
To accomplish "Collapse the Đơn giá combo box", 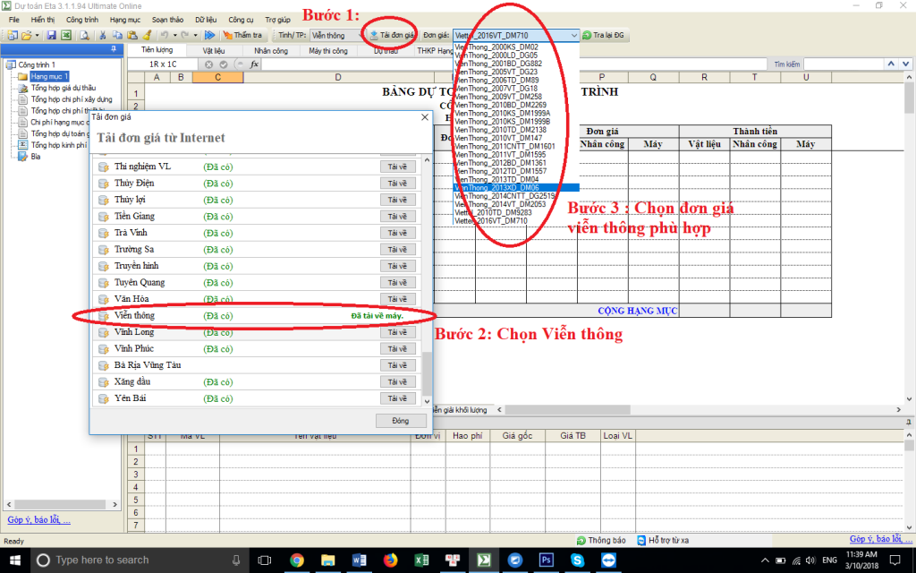I will (x=572, y=35).
